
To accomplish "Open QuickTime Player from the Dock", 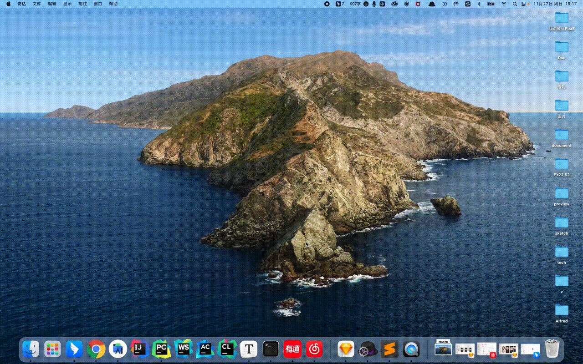I will (411, 349).
